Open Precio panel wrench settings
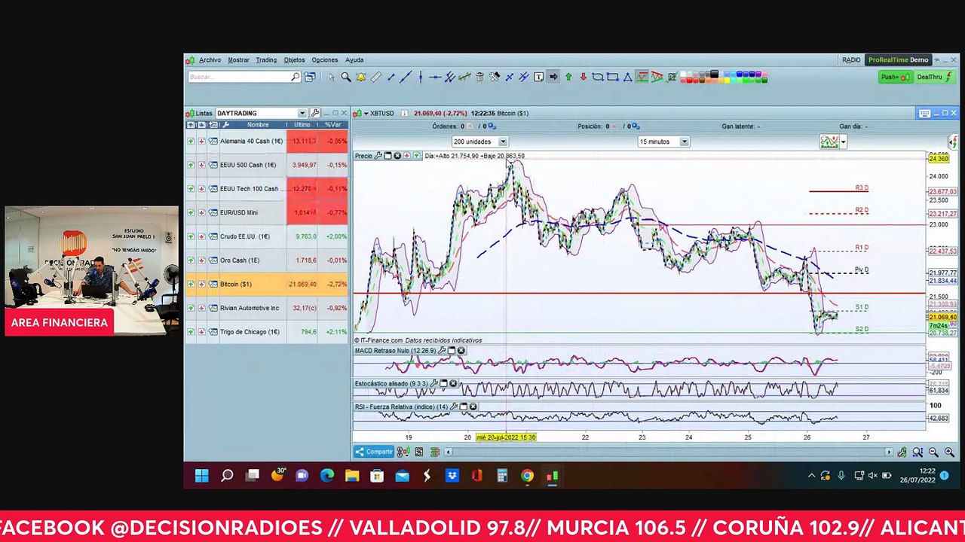 tap(378, 156)
